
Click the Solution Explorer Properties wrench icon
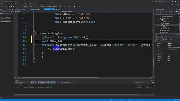(x=176, y=12)
